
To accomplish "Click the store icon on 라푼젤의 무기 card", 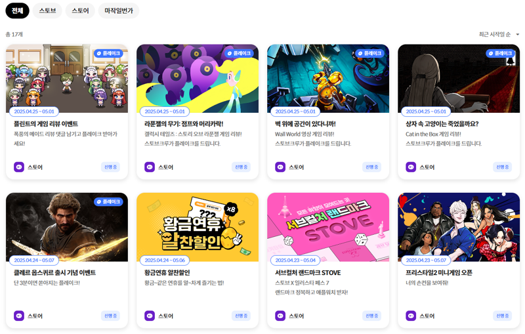I will coord(150,167).
